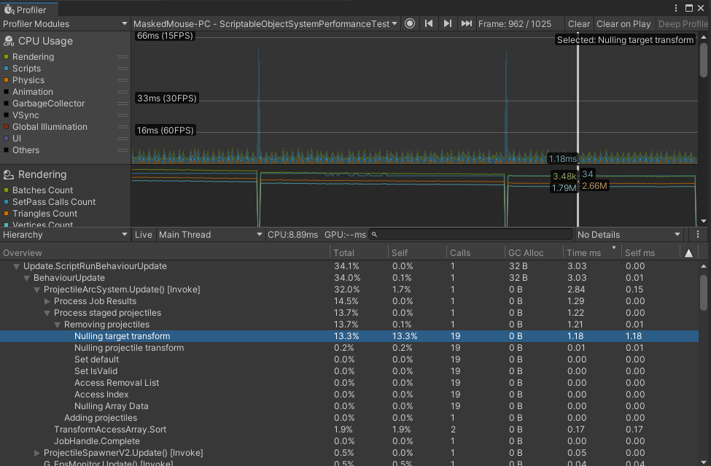Step to the next frame
The image size is (711, 466).
pos(448,24)
